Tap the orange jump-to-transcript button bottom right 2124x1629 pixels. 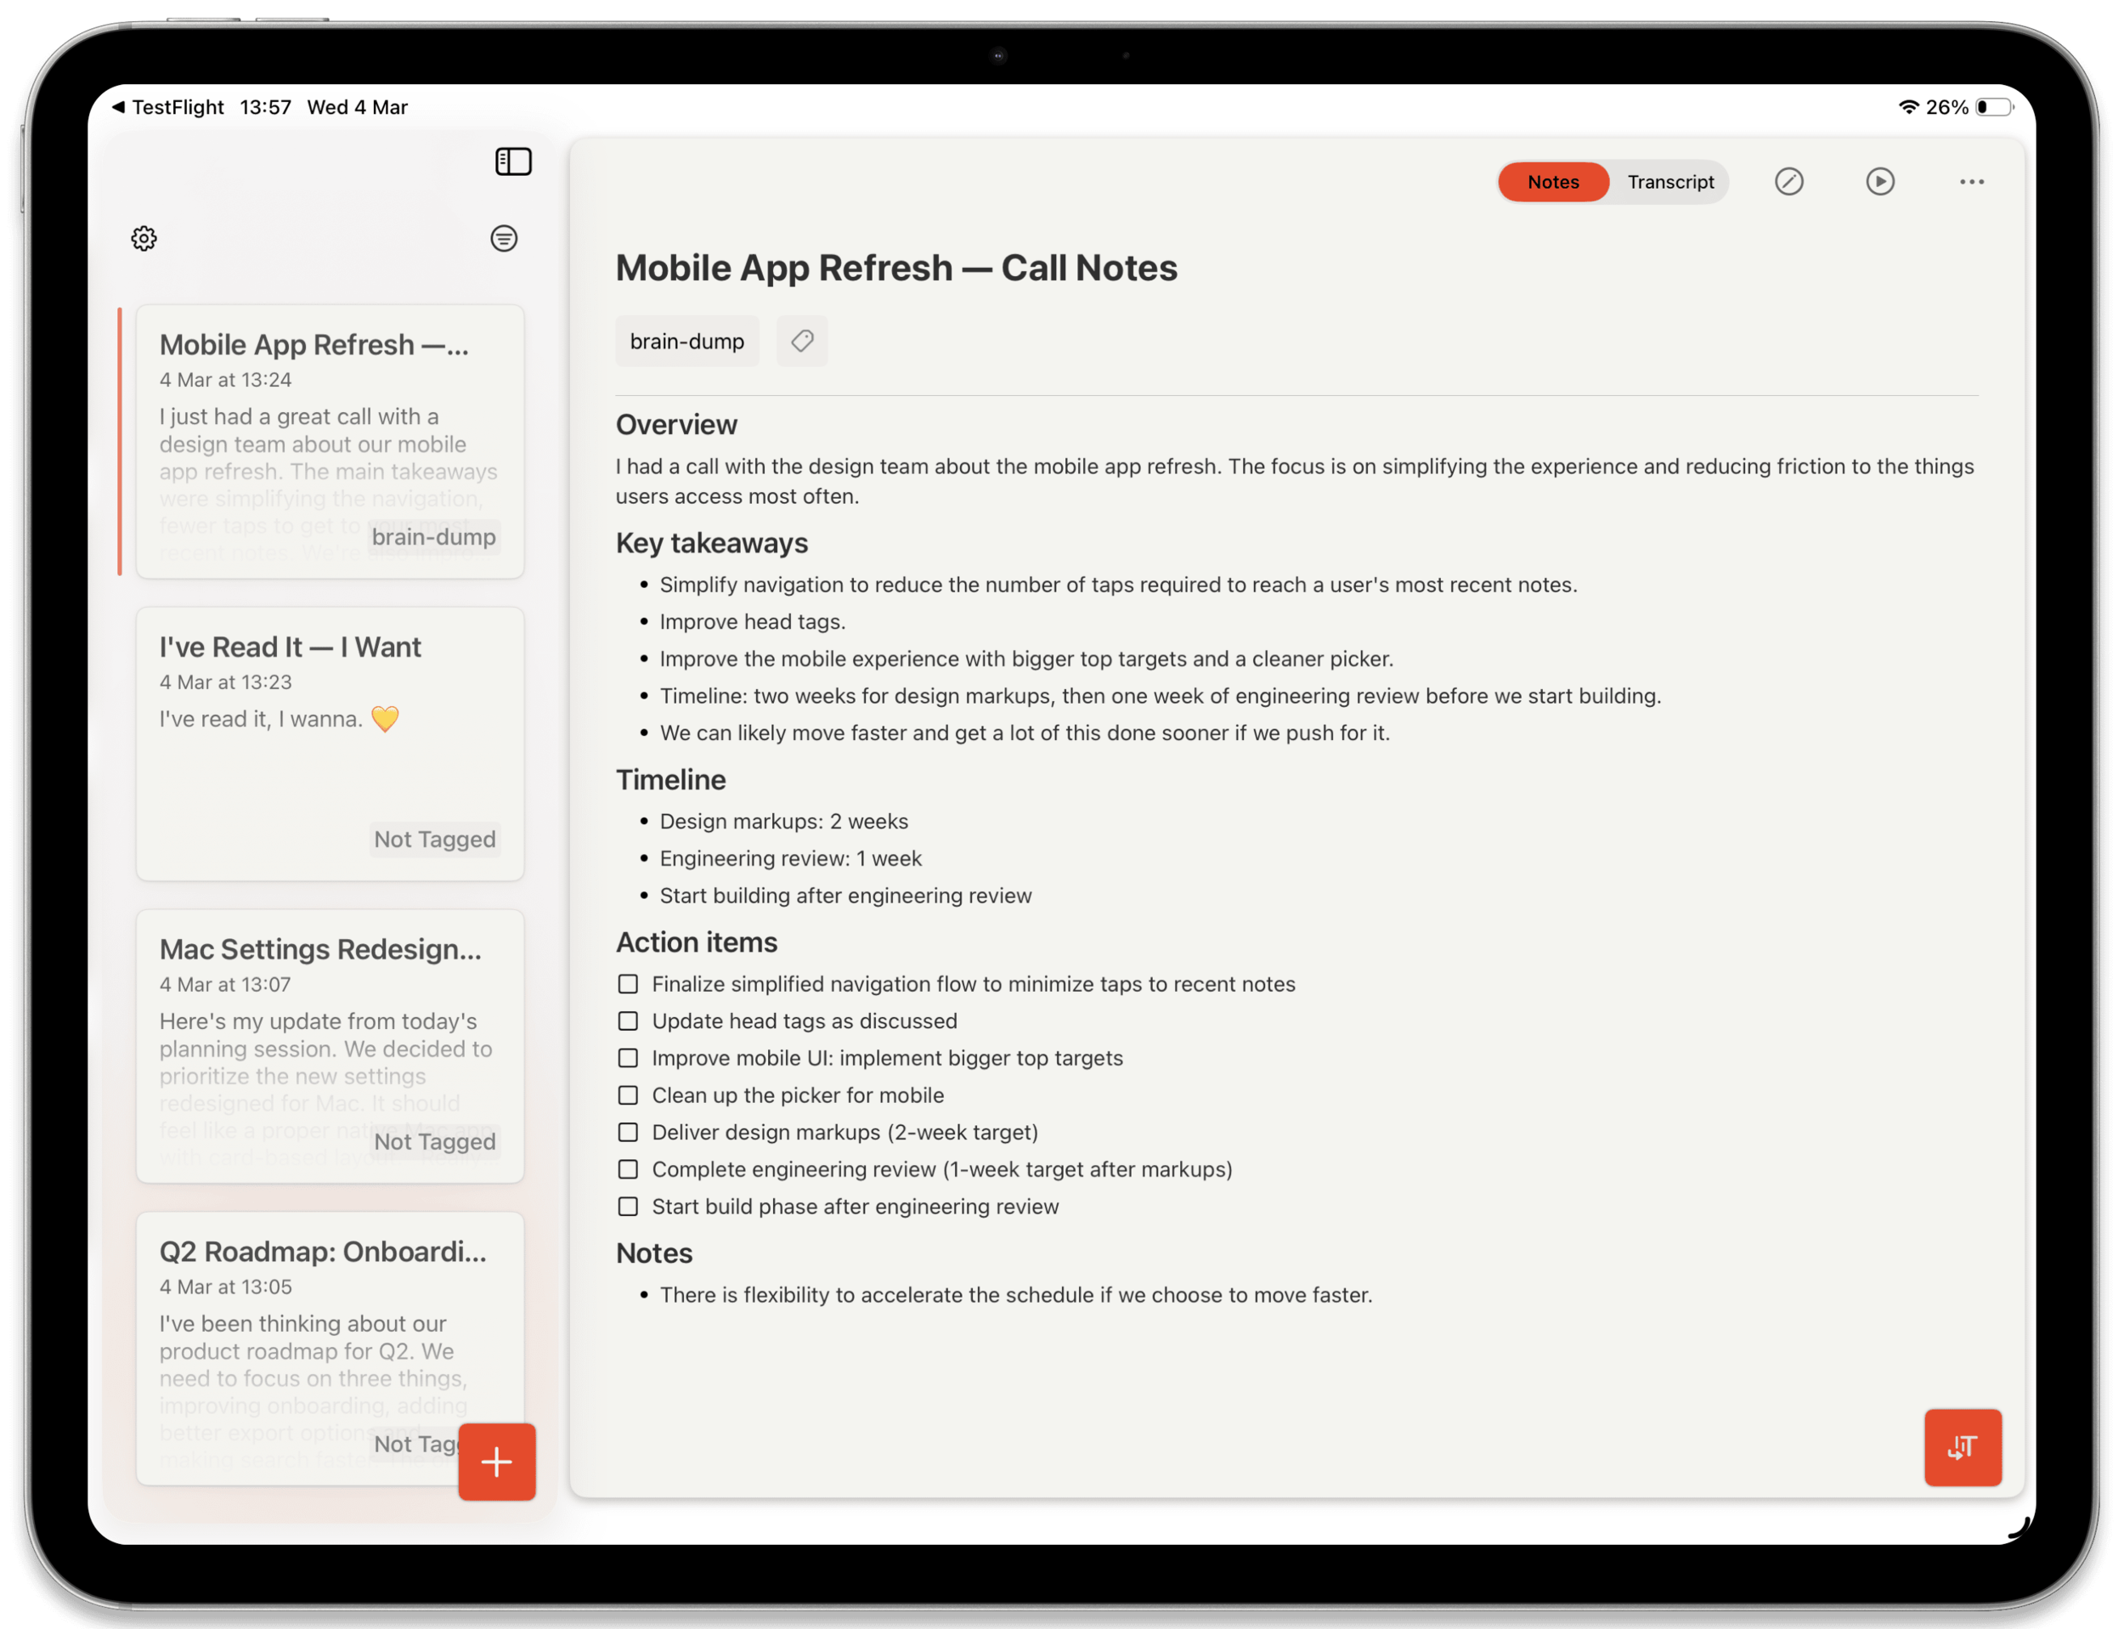click(1962, 1446)
